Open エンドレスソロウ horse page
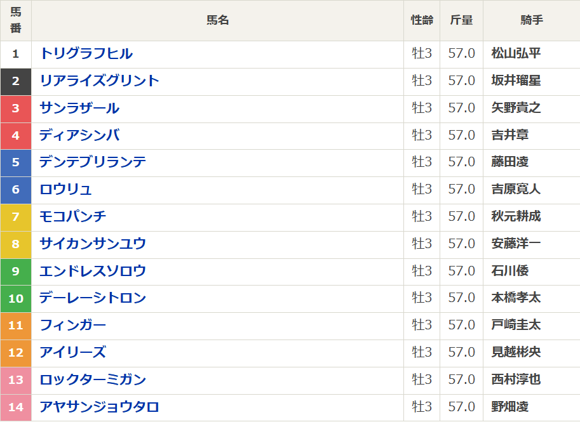The image size is (580, 422). tap(93, 272)
